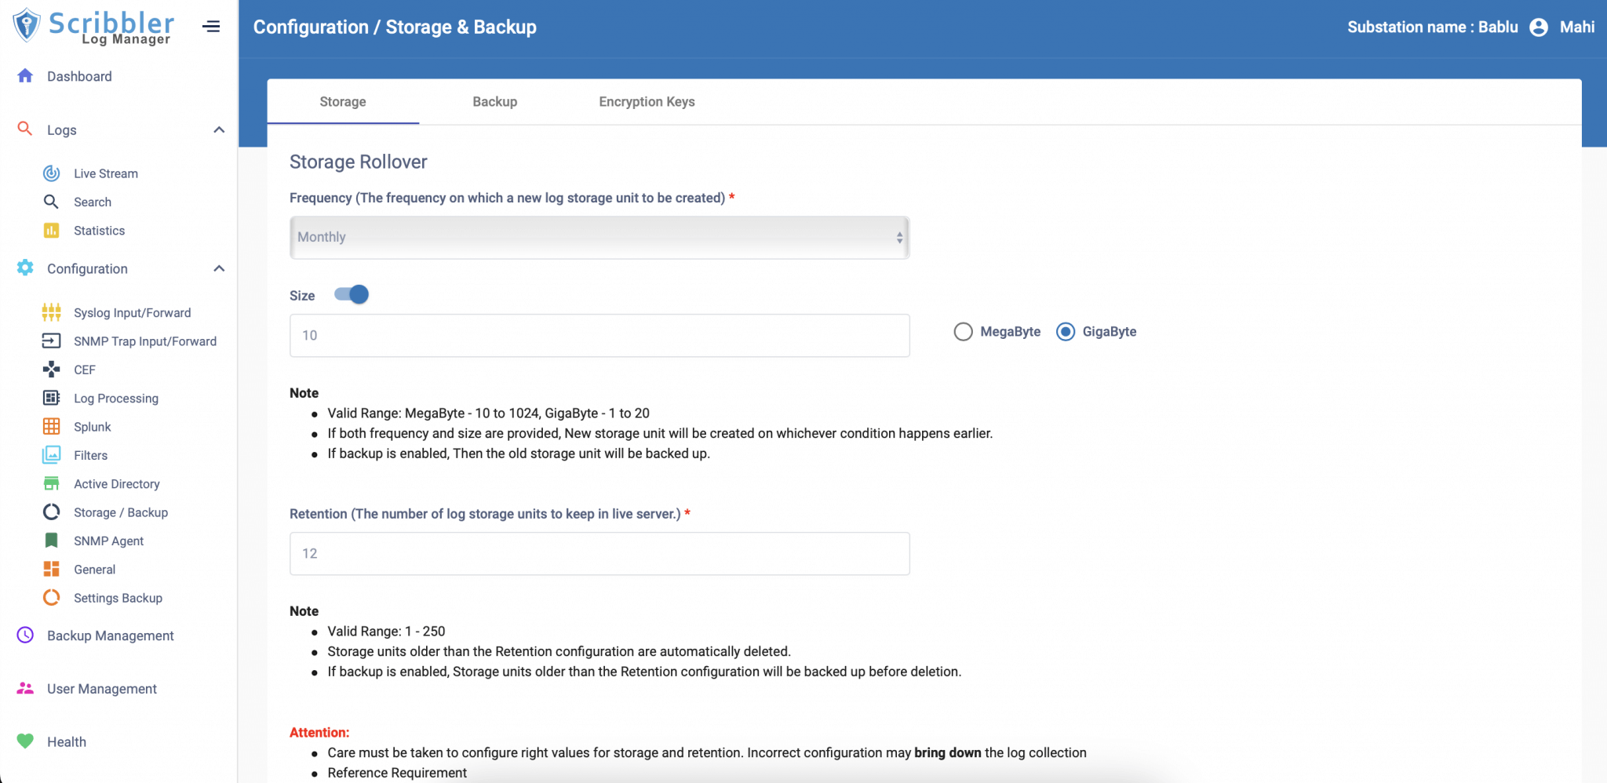This screenshot has height=783, width=1607.
Task: Collapse the Logs section chevron
Action: (219, 130)
